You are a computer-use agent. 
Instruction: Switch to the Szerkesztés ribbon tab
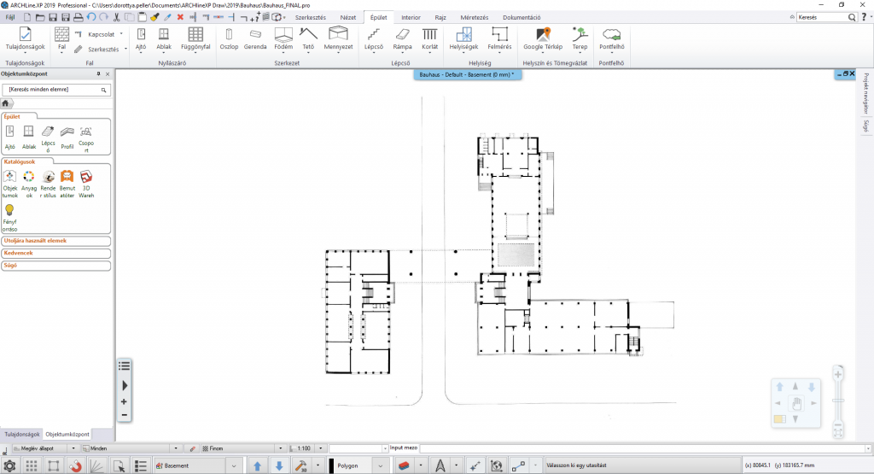311,17
